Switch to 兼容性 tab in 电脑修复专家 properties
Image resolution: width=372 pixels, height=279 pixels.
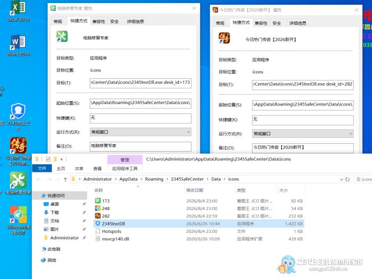(99, 21)
